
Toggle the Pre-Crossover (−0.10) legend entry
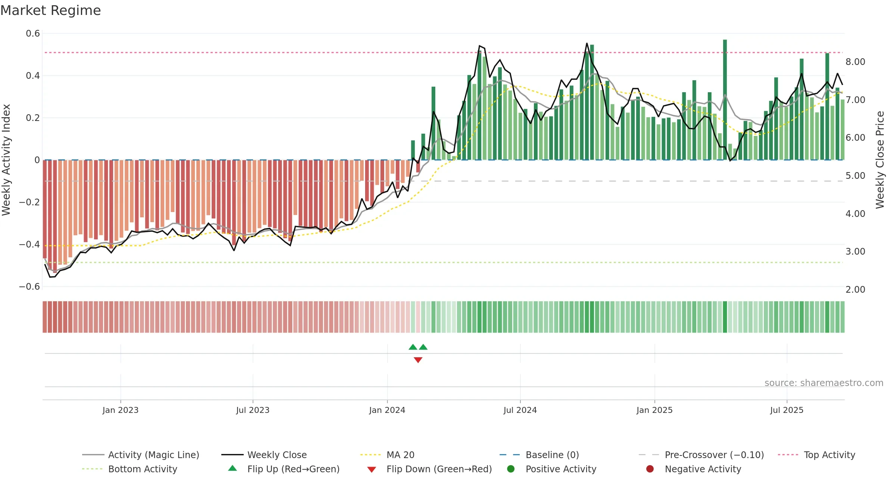(701, 455)
